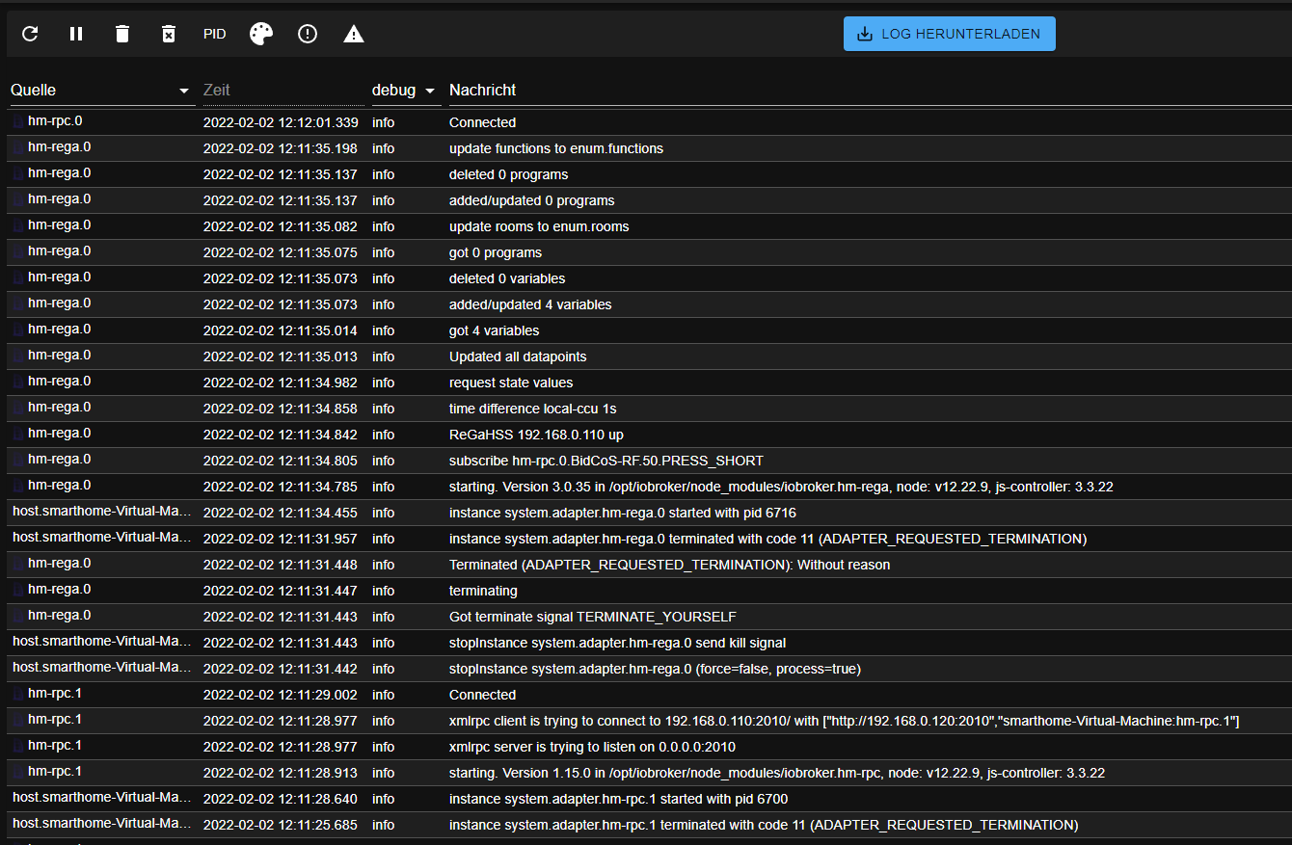Click source icon in 'terminating' row
This screenshot has width=1292, height=845.
tap(18, 590)
